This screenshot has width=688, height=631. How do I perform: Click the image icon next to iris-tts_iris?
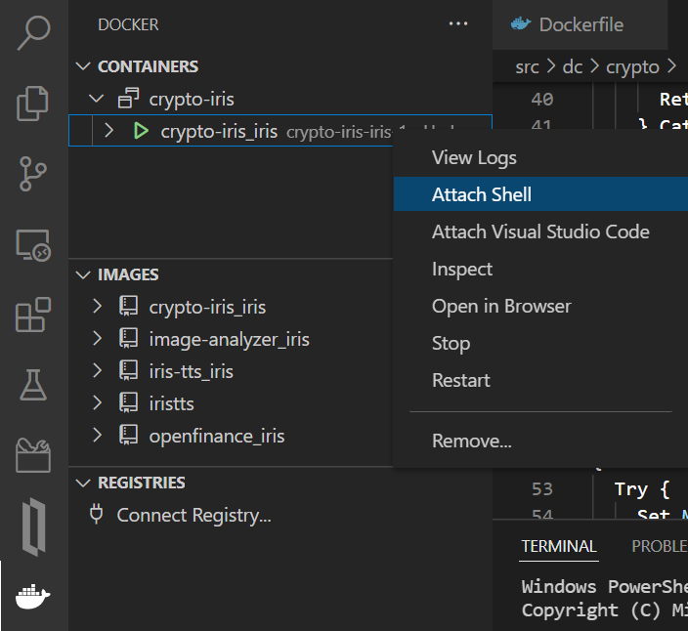coord(129,370)
